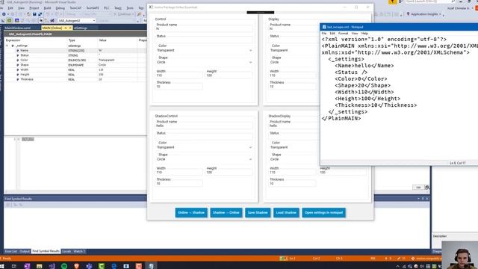
Task: Click the Thickness field in ShadowControl group
Action: click(179, 184)
